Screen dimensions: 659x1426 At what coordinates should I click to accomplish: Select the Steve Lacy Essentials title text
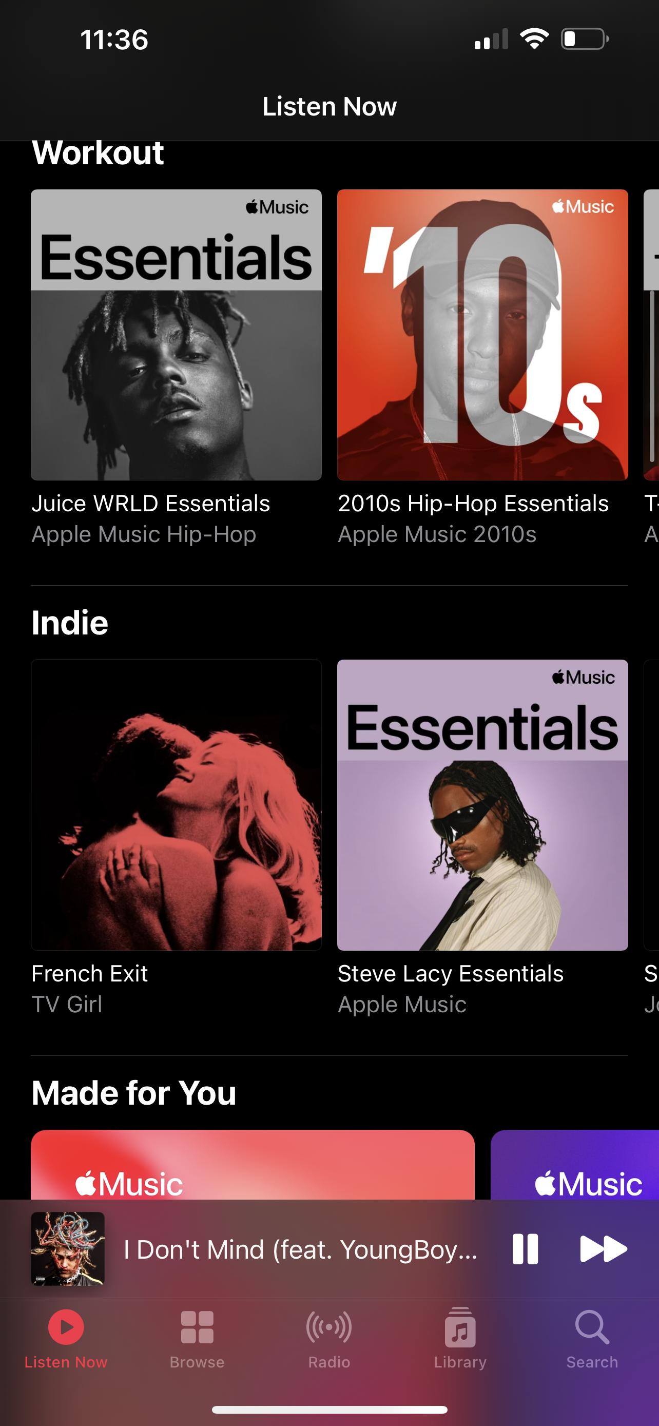[x=451, y=974]
